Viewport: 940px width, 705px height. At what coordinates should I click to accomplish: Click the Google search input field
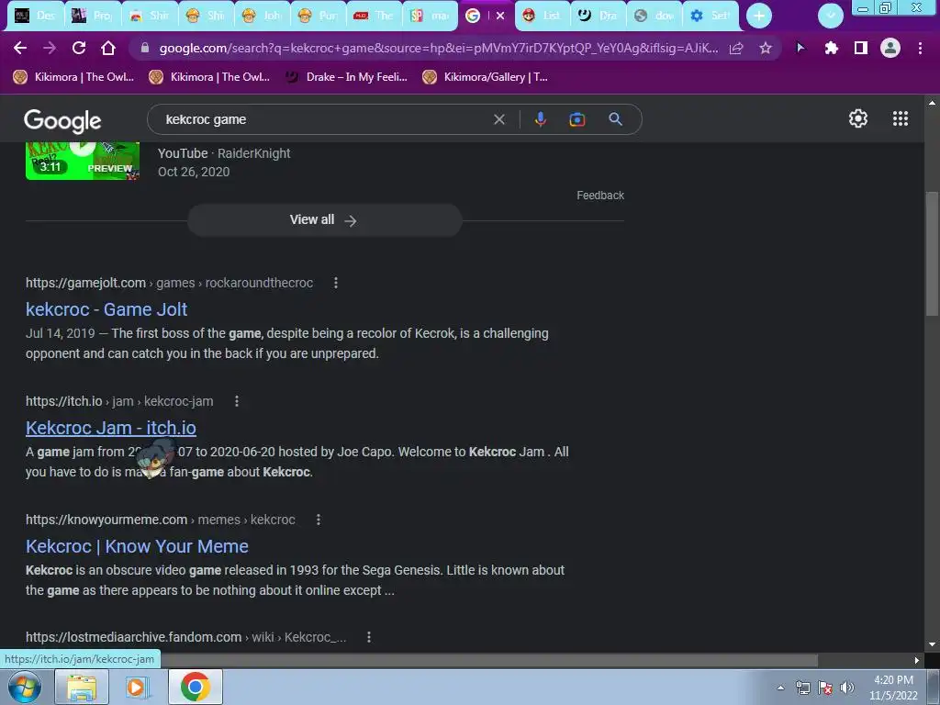tap(324, 119)
